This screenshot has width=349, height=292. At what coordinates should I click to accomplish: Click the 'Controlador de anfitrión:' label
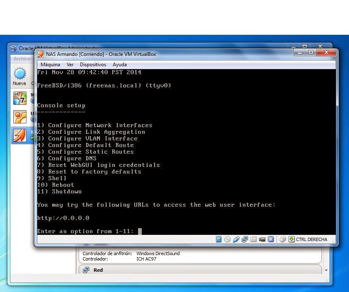[107, 253]
